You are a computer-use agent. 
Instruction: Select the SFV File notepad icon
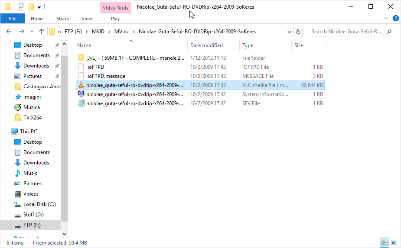81,103
